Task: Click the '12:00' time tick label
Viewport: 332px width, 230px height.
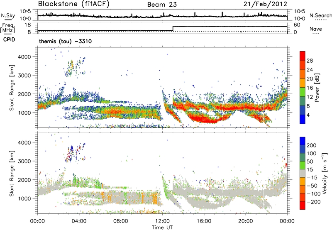Action: coord(162,221)
